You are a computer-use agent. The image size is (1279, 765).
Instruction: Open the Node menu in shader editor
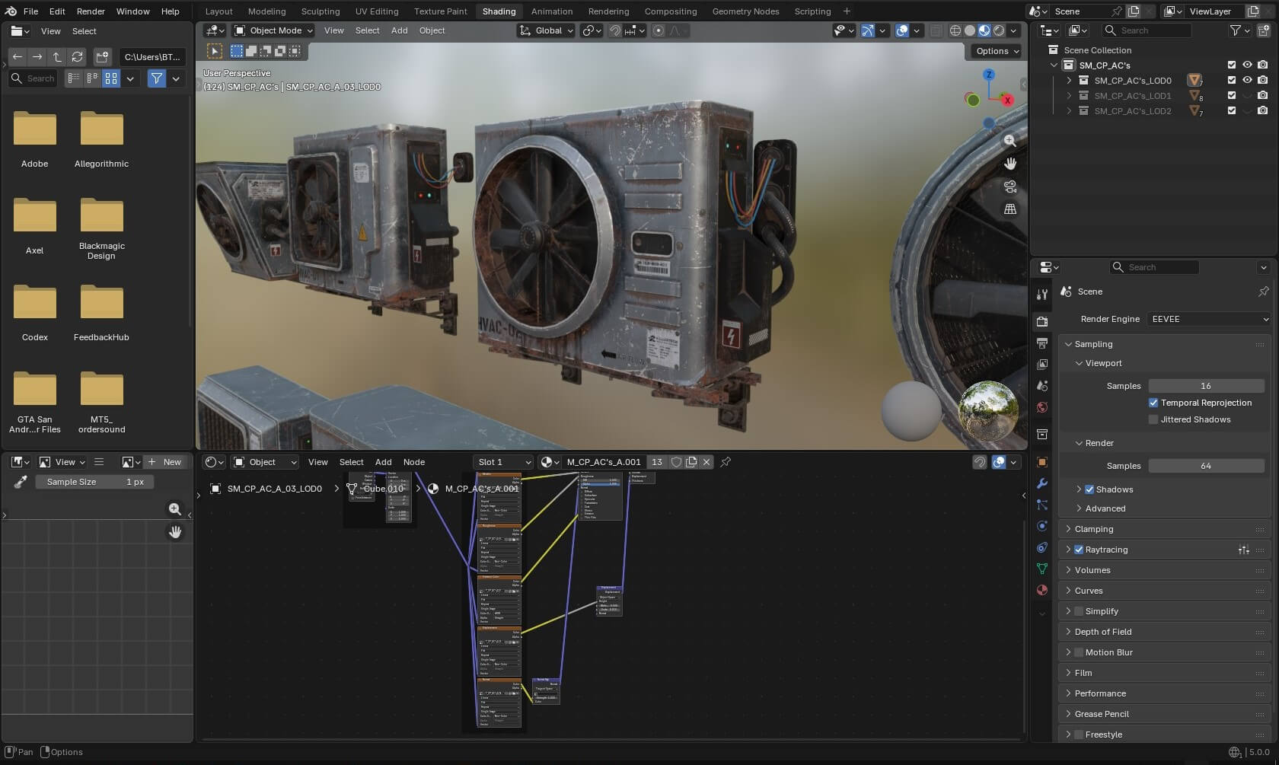pyautogui.click(x=414, y=462)
